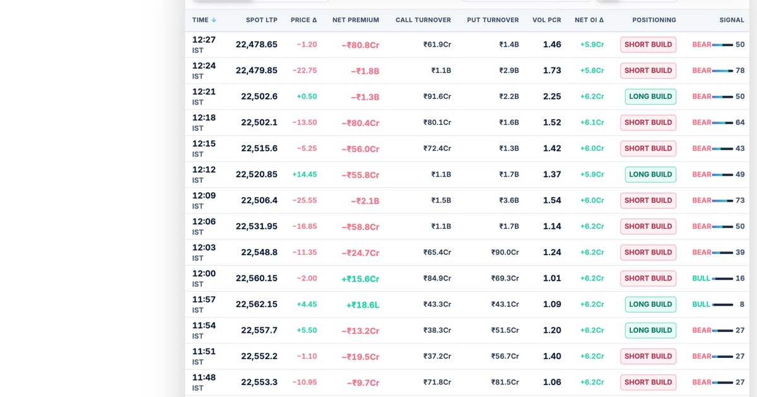Screen dimensions: 757x397
Task: Select price change −22.75
Action: 305,71
